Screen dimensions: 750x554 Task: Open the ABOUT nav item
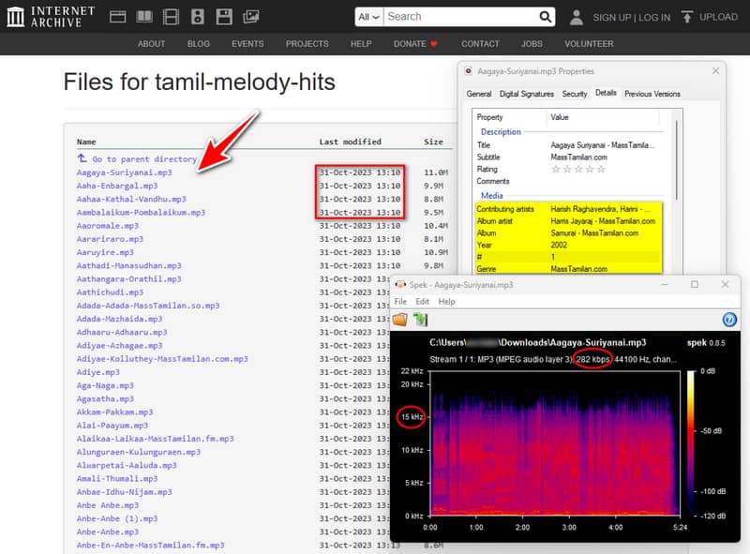152,44
